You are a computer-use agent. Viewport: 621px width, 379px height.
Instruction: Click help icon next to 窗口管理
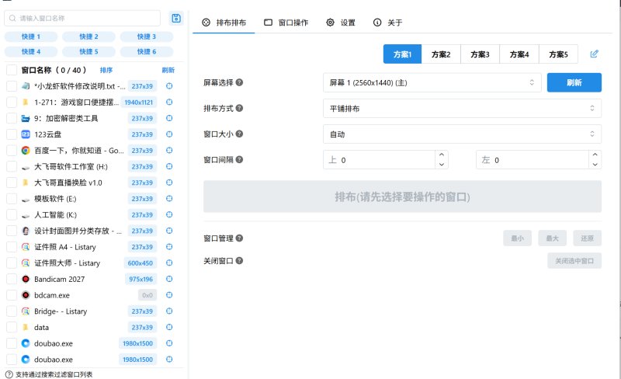click(239, 238)
